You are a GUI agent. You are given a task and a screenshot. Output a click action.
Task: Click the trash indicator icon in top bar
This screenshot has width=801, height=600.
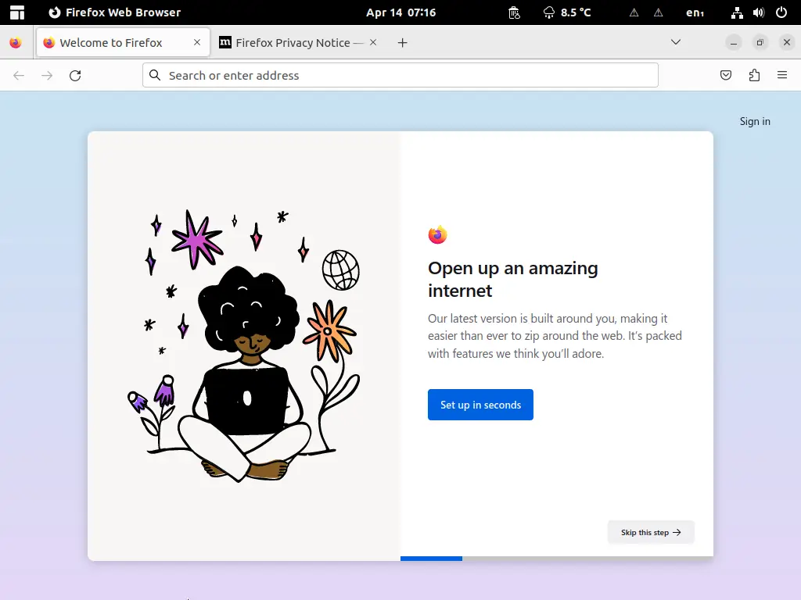tap(515, 12)
